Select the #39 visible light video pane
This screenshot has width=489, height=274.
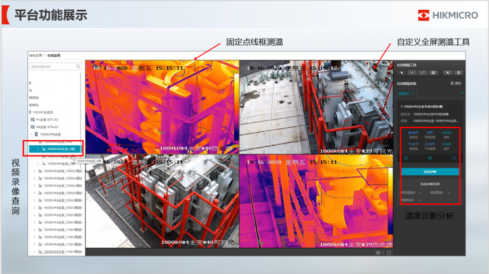(316, 107)
